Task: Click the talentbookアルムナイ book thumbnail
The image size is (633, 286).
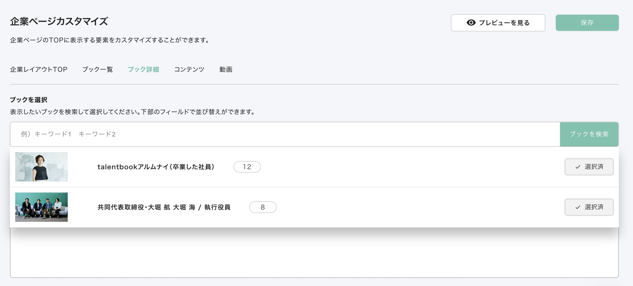Action: 41,167
